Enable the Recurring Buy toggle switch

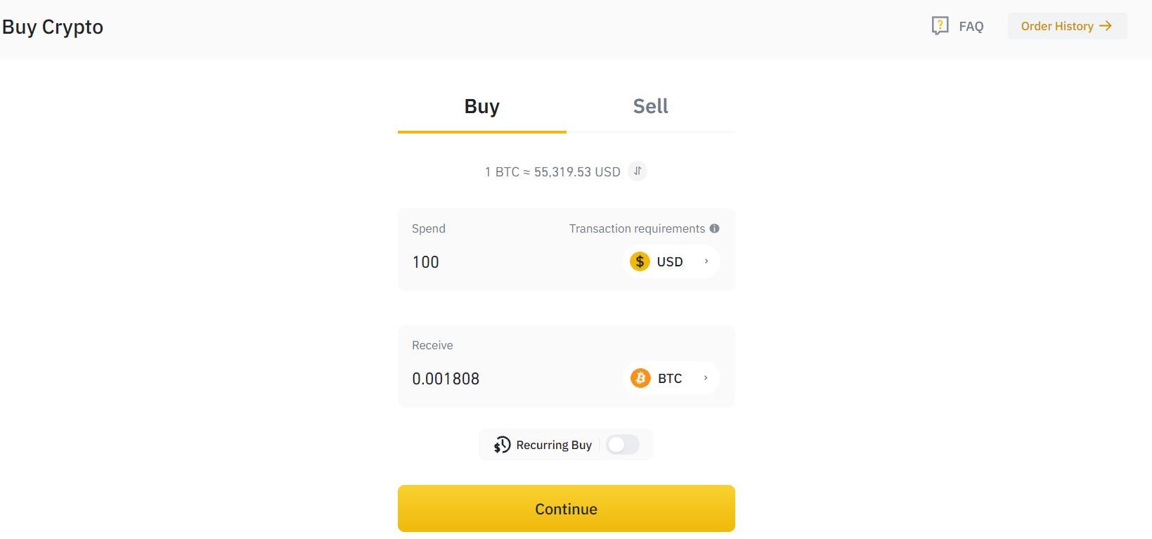(x=623, y=445)
